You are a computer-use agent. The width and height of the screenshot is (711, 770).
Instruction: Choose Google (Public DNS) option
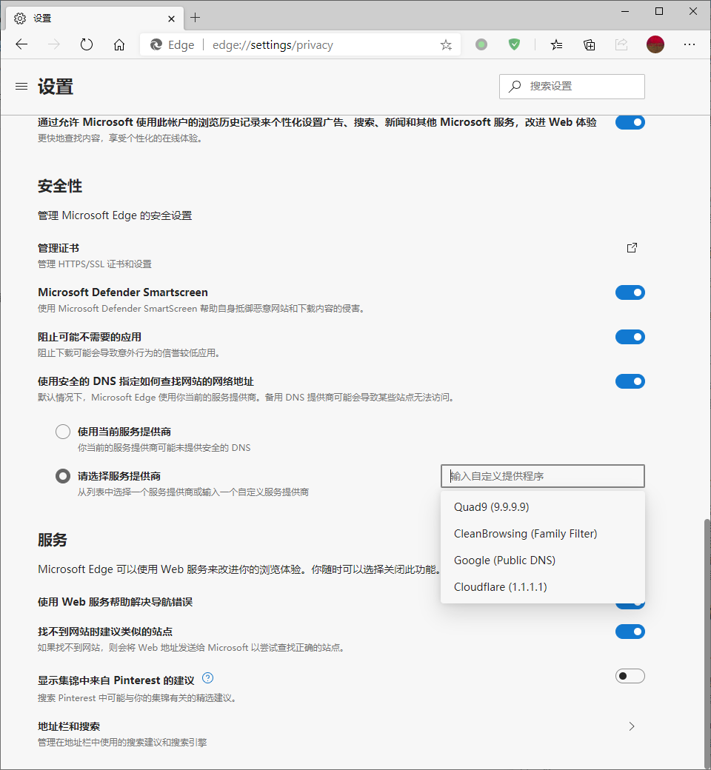(542, 560)
